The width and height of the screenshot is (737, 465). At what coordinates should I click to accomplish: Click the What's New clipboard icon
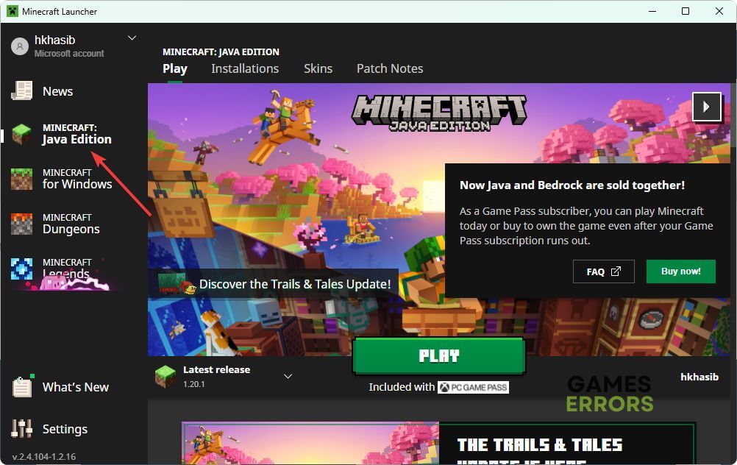[x=22, y=387]
